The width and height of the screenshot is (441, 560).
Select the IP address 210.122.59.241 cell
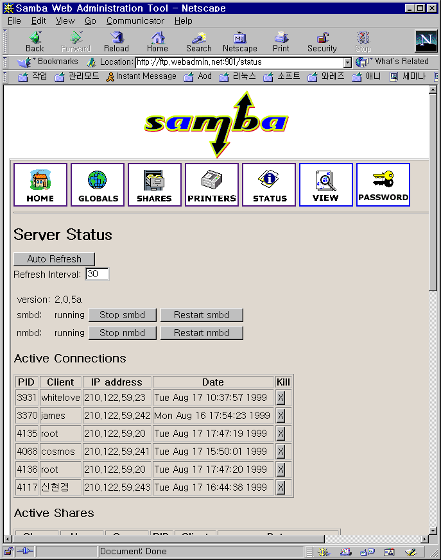coord(117,452)
